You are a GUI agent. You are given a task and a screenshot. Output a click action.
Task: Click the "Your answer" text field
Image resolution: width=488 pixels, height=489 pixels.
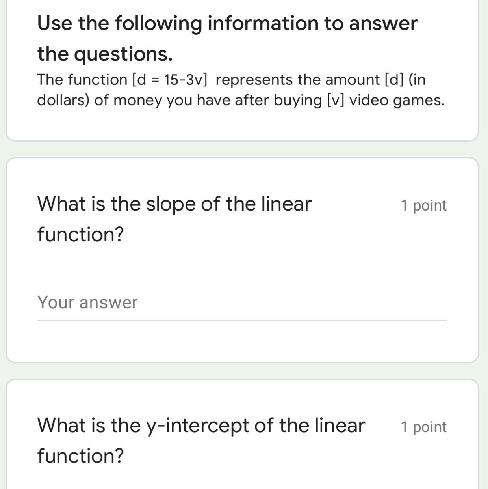pos(242,303)
